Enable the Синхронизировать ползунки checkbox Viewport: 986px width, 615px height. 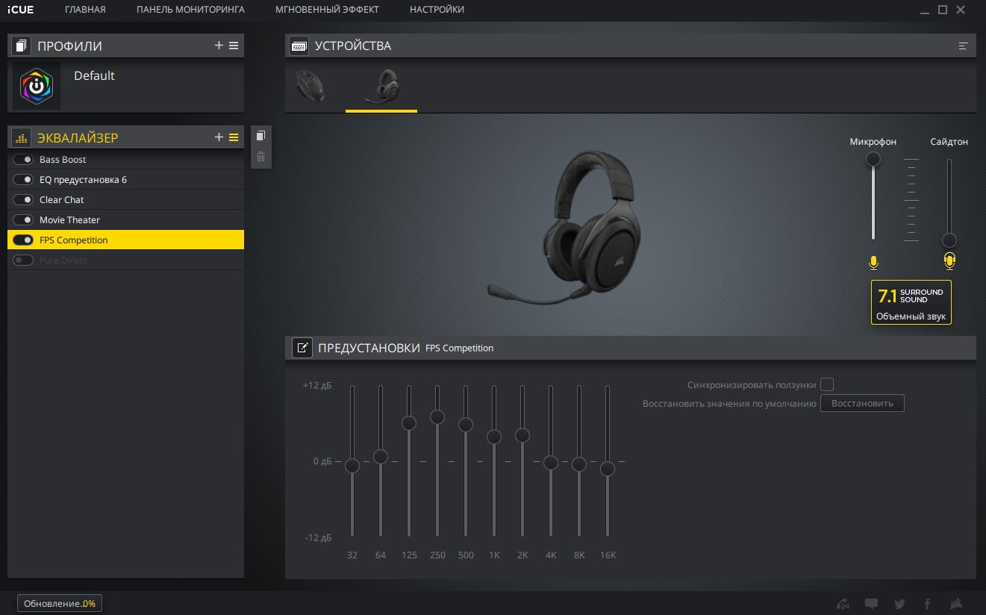[827, 384]
